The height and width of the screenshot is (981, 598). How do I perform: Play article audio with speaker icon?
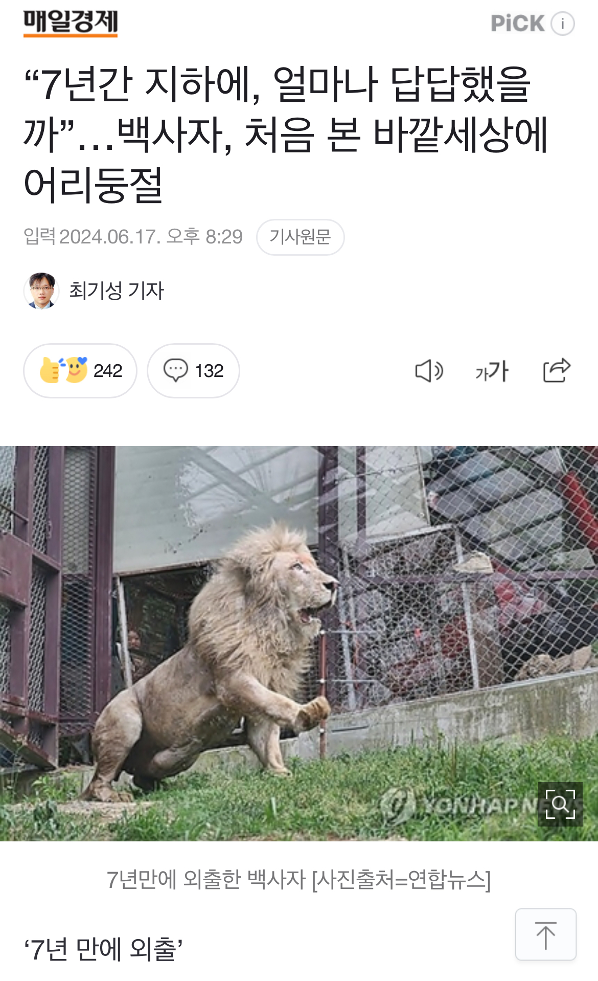429,371
